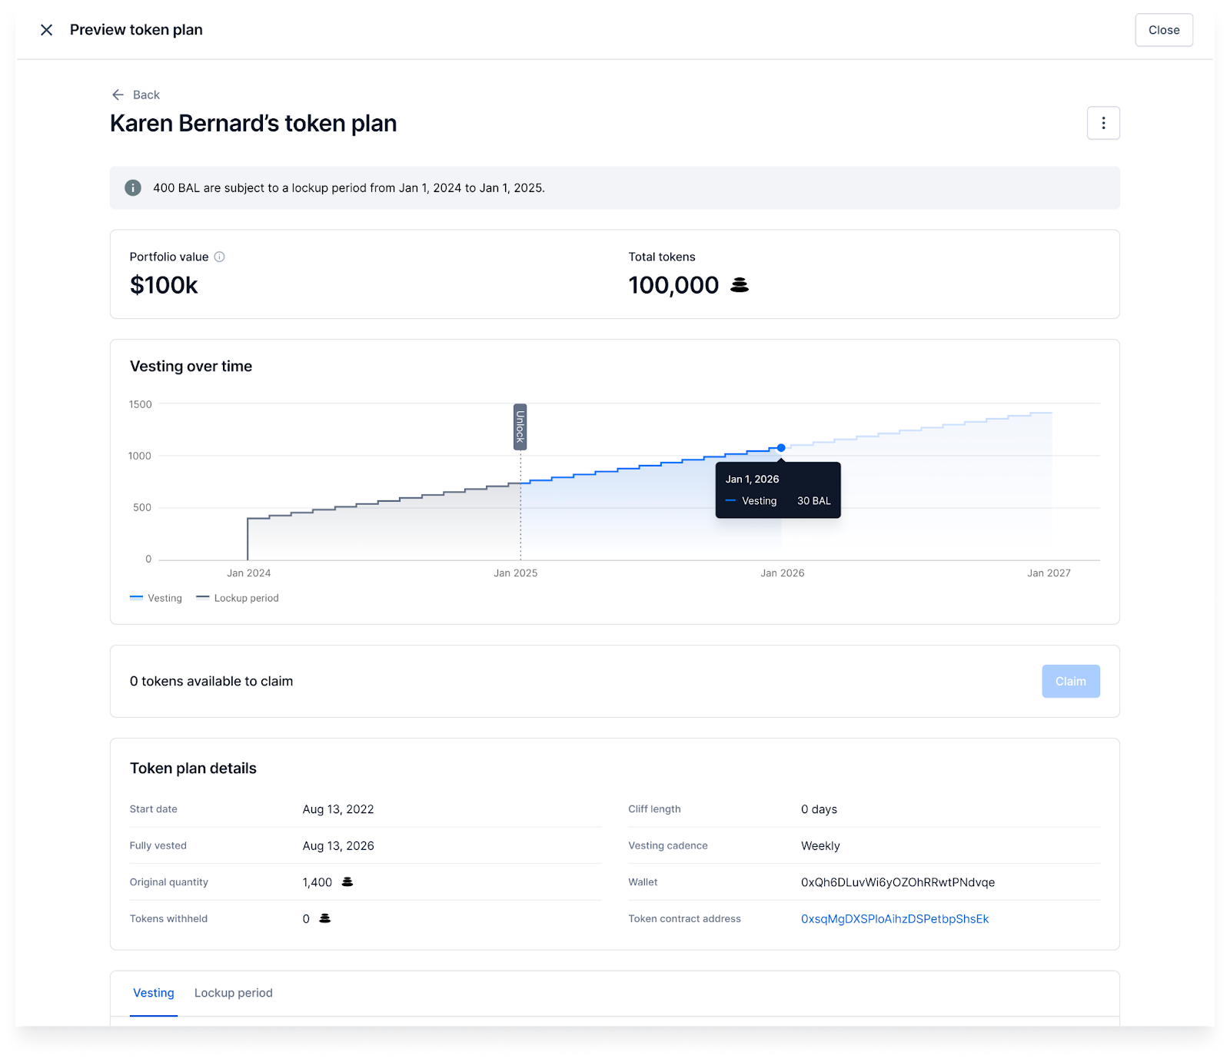1230x1059 pixels.
Task: Select the Vesting tab
Action: pyautogui.click(x=153, y=993)
